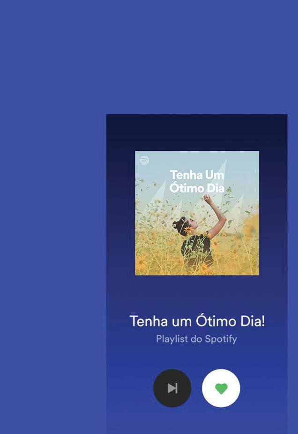Screen dimensions: 298x434
Task: Tap the white circular heart button
Action: tap(221, 388)
